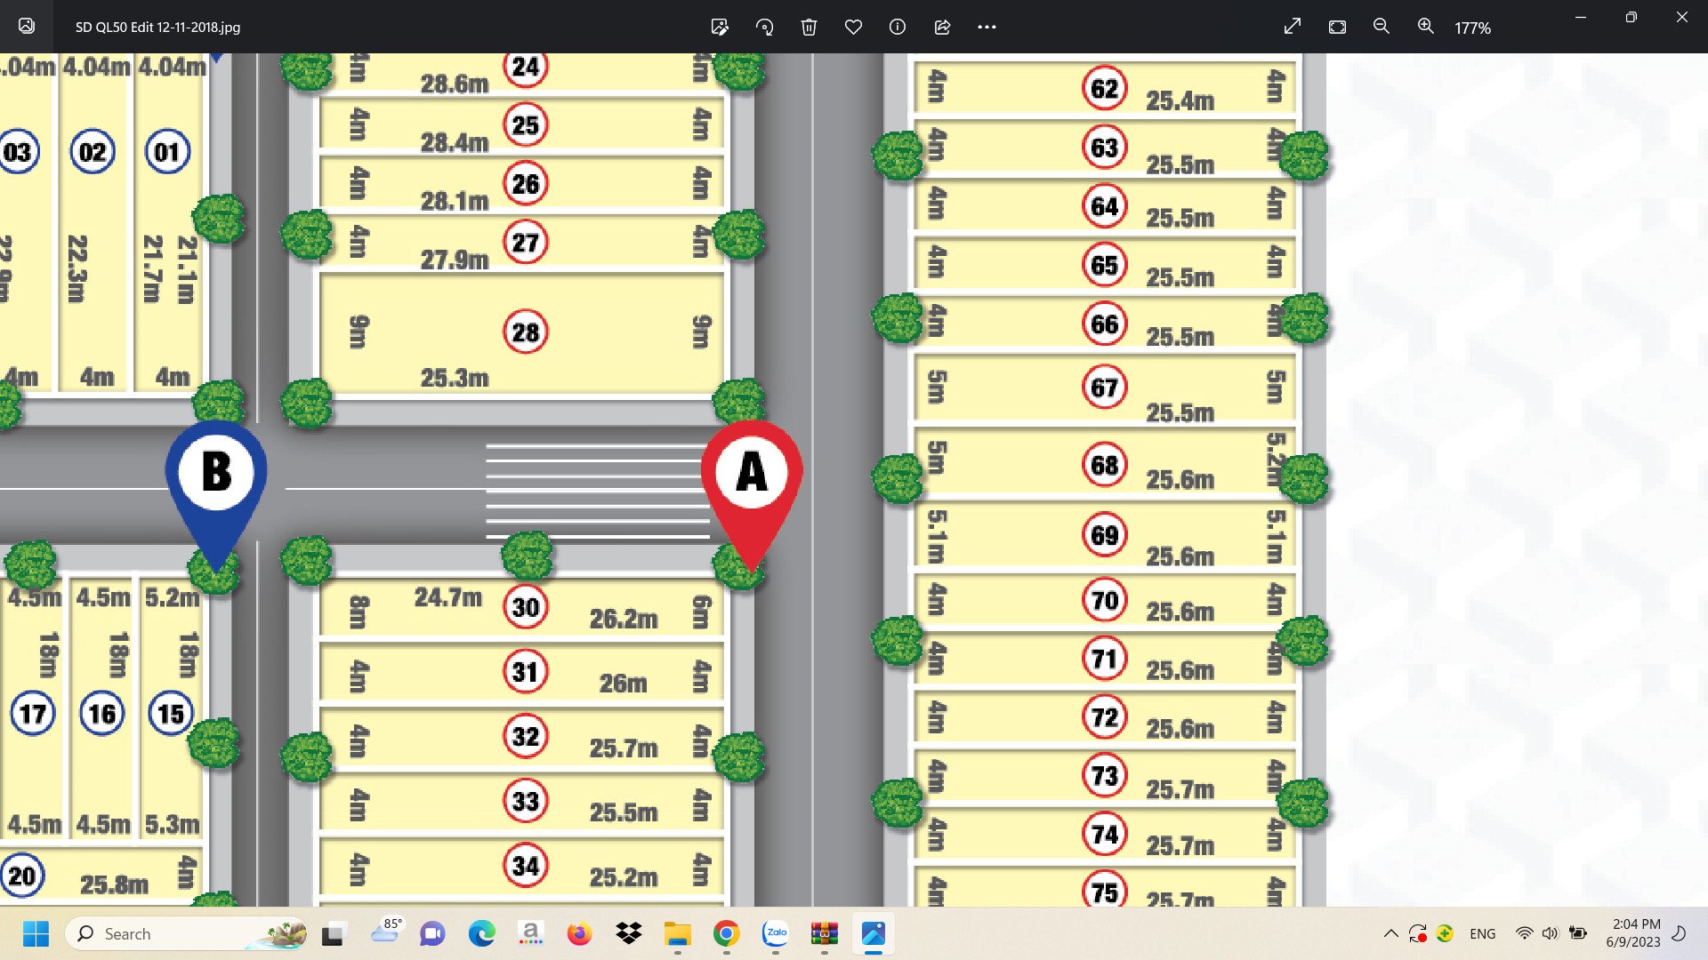Screen dimensions: 1708x960
Task: Click the 25.3m label in lot 28
Action: pyautogui.click(x=455, y=378)
